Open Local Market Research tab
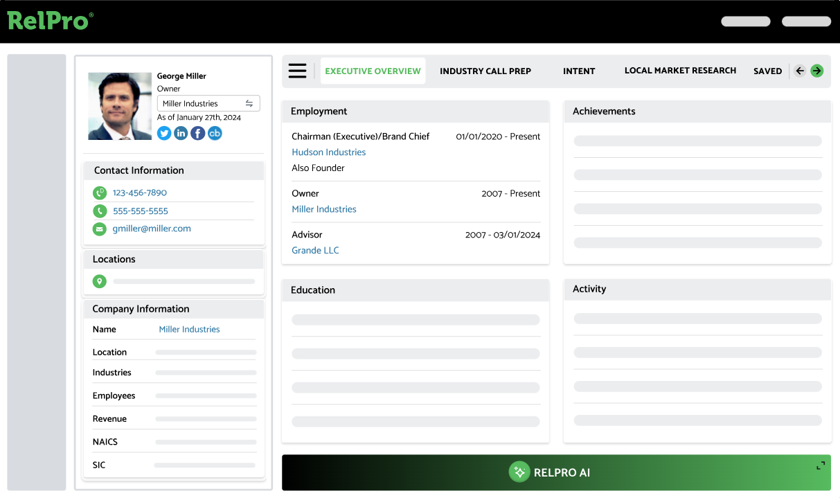Image resolution: width=840 pixels, height=498 pixels. click(x=680, y=71)
